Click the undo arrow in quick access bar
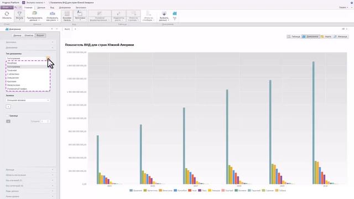The image size is (354, 199). (15, 7)
